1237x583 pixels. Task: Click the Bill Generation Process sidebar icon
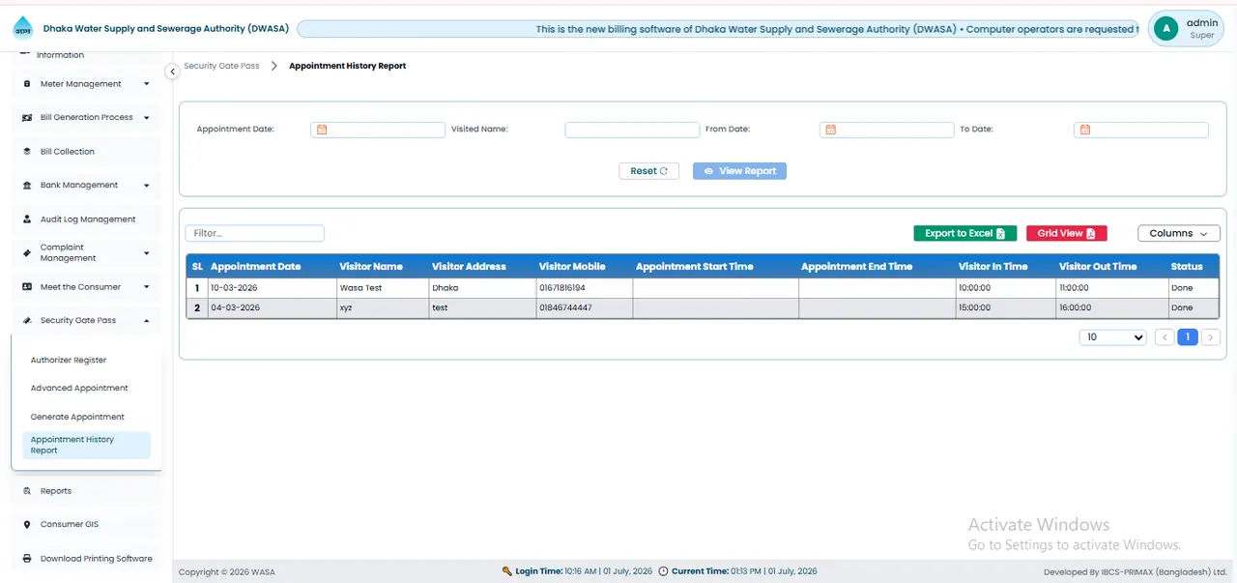tap(27, 118)
